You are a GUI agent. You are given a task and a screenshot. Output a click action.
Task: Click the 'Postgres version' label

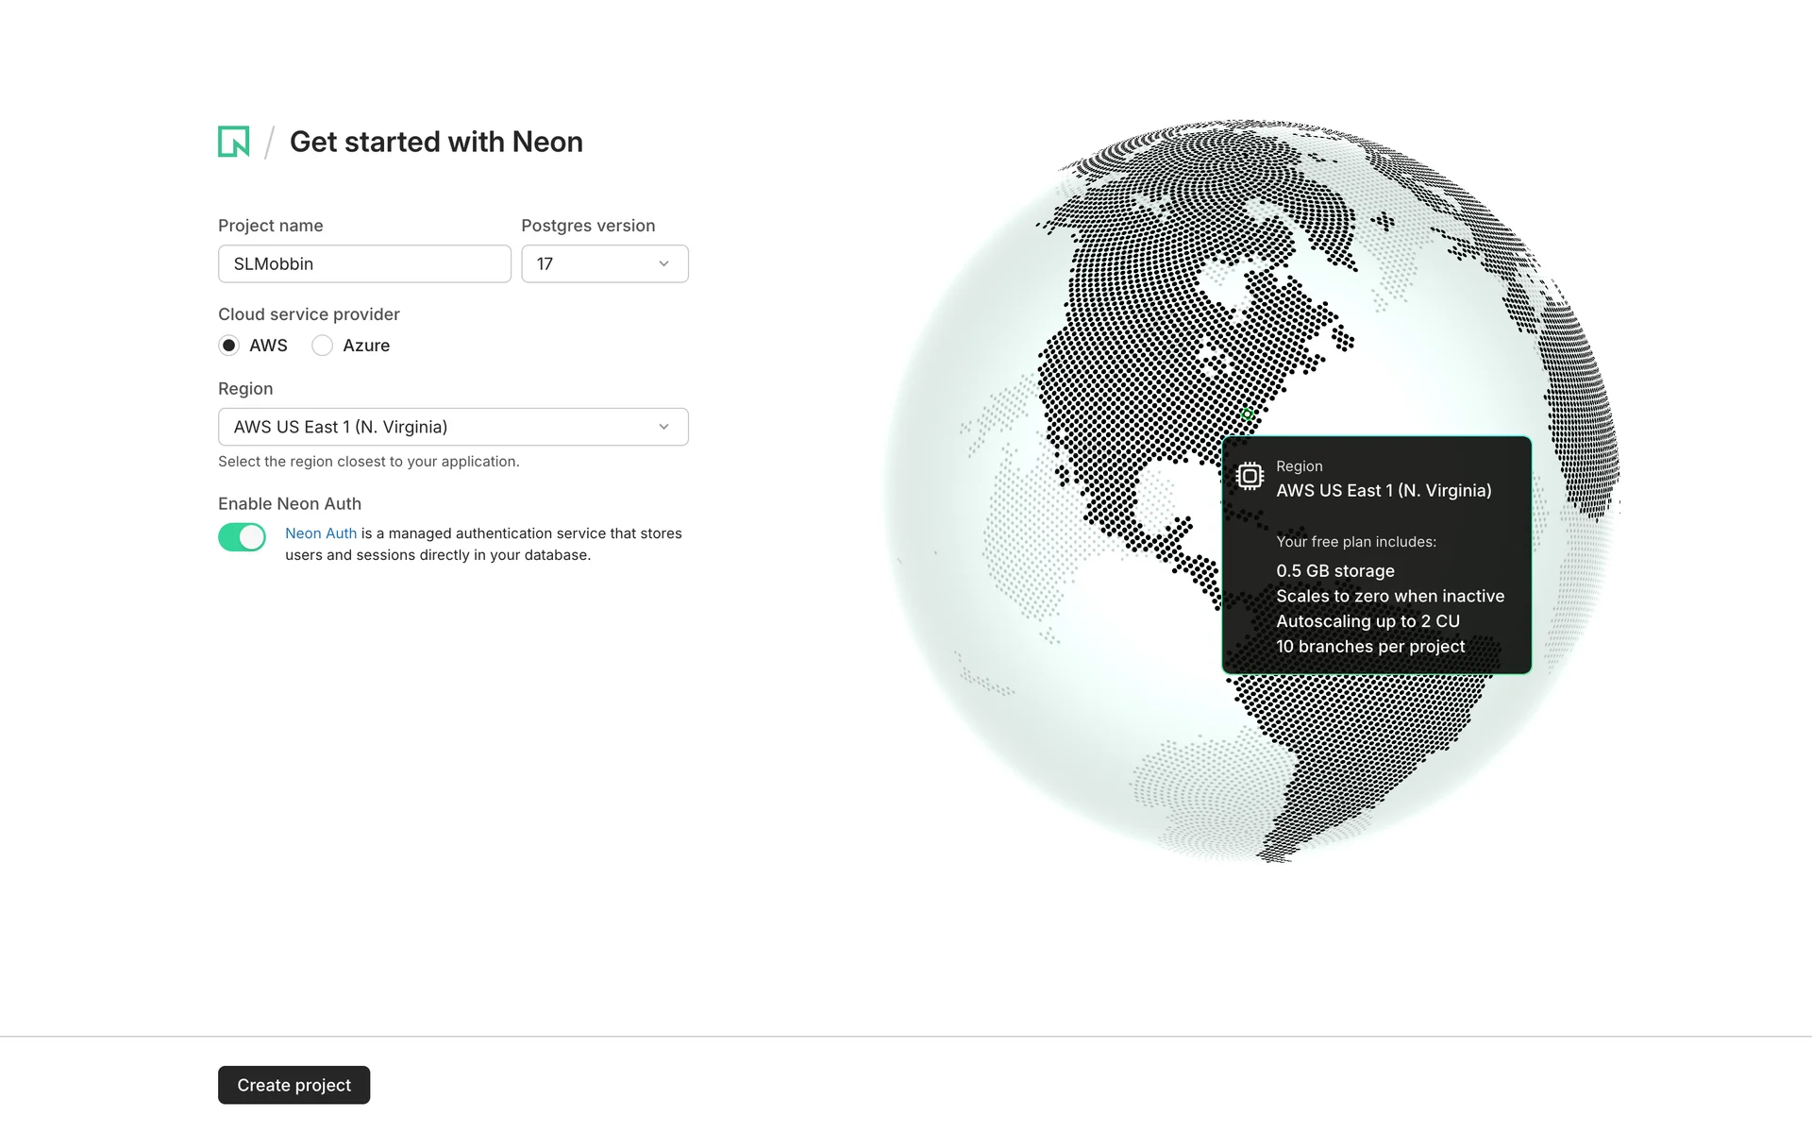click(588, 226)
